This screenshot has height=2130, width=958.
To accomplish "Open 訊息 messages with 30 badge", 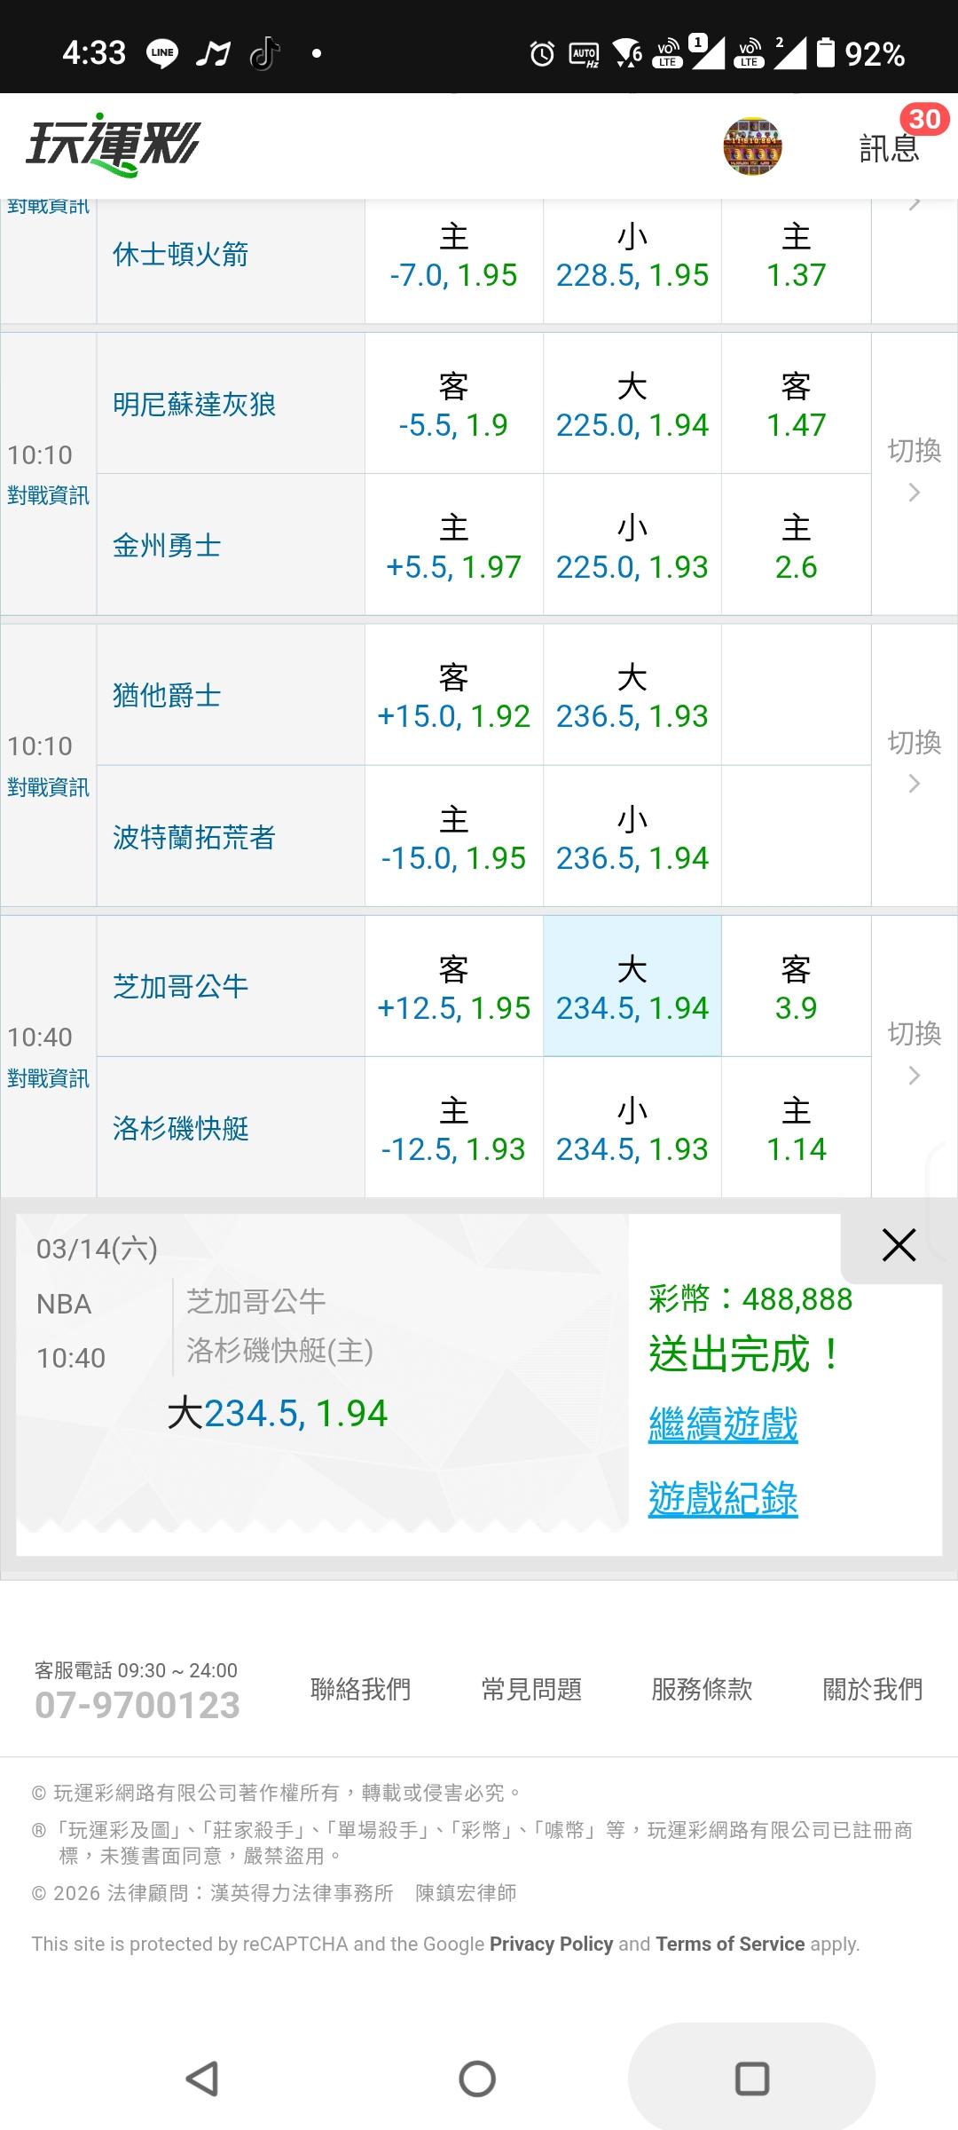I will point(890,146).
